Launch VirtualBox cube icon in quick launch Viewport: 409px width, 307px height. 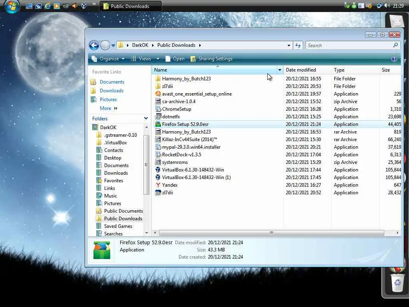pyautogui.click(x=84, y=6)
